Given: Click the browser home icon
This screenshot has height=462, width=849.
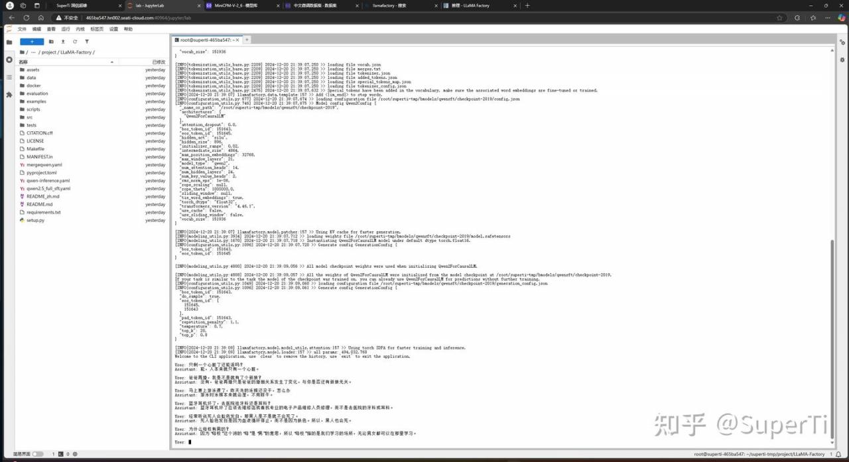Looking at the screenshot, I should coord(40,18).
